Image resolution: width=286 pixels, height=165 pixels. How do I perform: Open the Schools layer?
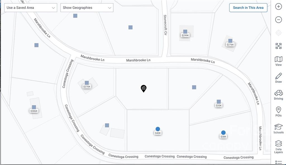tap(278, 128)
